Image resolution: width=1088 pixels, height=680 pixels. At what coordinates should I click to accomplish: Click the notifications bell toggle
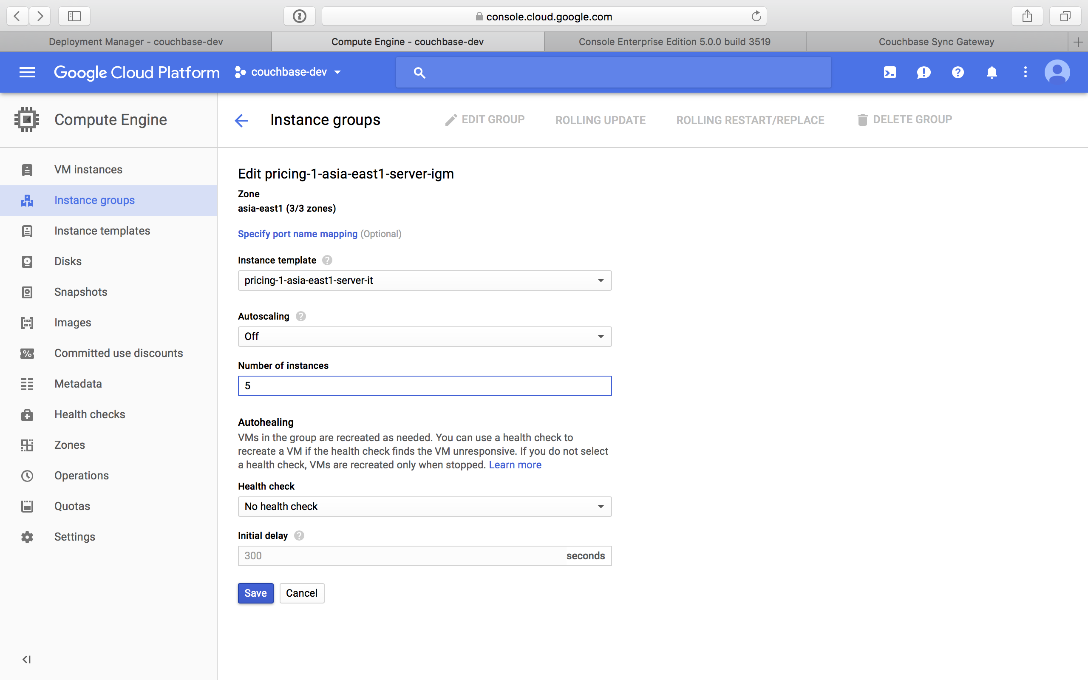click(992, 72)
